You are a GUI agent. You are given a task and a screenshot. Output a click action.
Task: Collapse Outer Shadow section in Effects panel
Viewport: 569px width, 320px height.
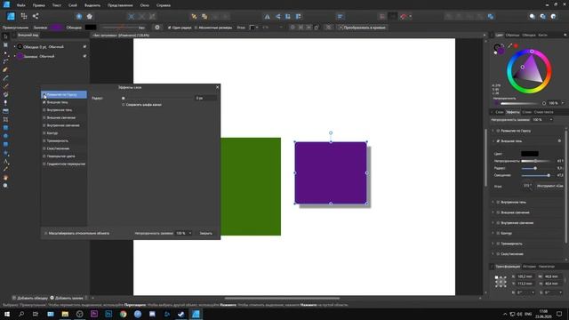(x=493, y=140)
